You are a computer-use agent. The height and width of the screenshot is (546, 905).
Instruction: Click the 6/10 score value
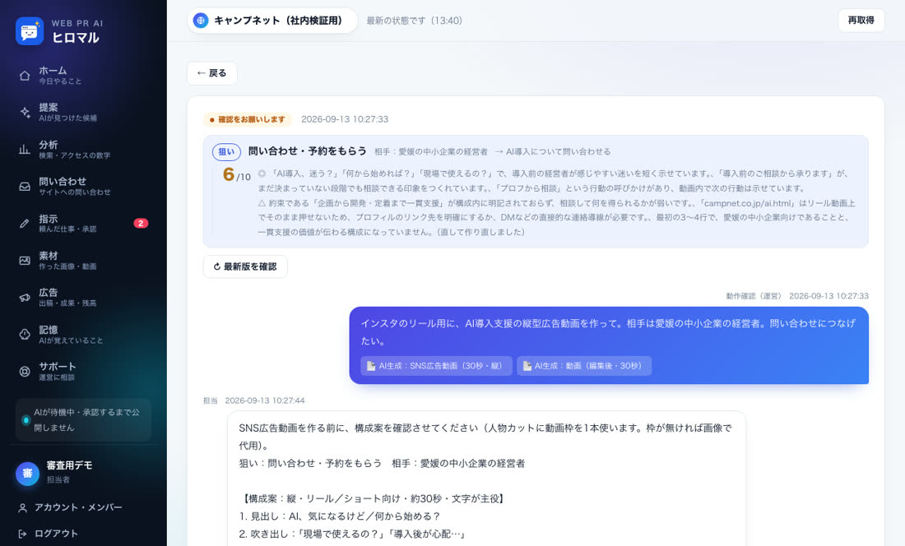coord(237,174)
